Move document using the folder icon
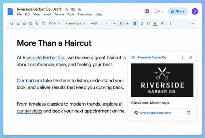 [x=73, y=9]
